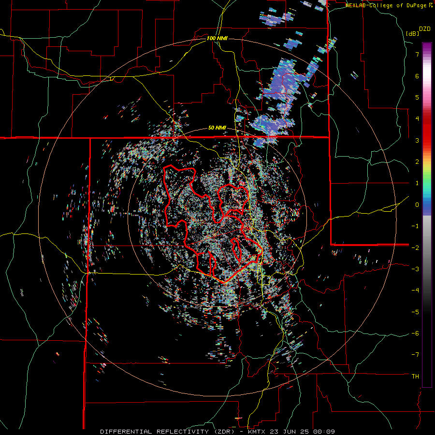This screenshot has height=435, width=435.
Task: Click the TH threshold label on the legend
Action: pyautogui.click(x=415, y=377)
